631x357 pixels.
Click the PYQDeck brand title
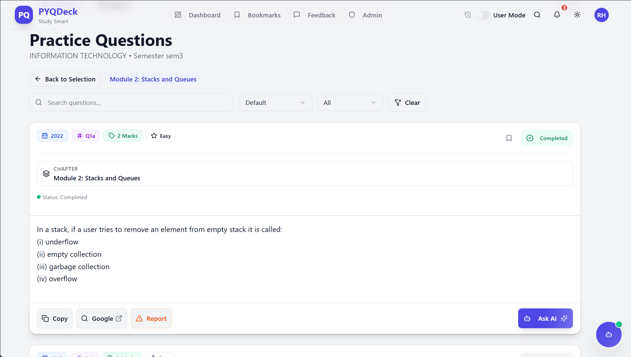click(58, 12)
